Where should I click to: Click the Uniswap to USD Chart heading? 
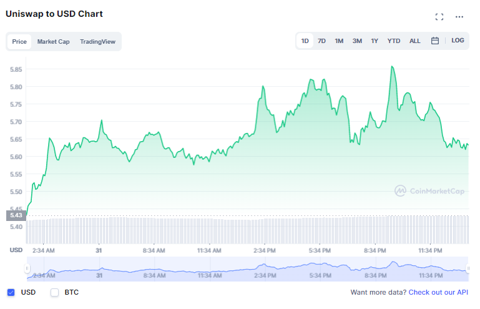(54, 14)
